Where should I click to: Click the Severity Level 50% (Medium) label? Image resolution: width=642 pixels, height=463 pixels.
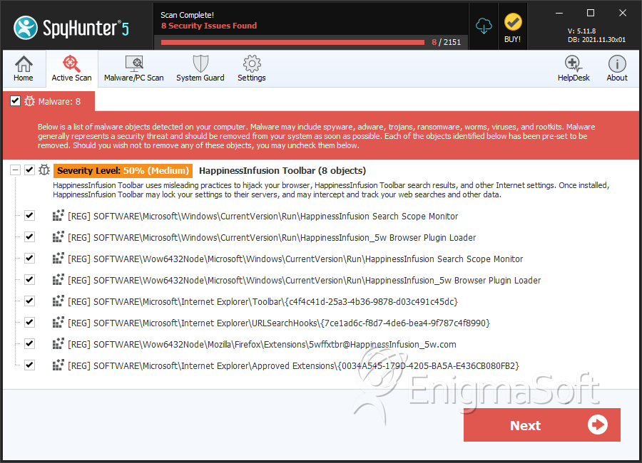123,170
